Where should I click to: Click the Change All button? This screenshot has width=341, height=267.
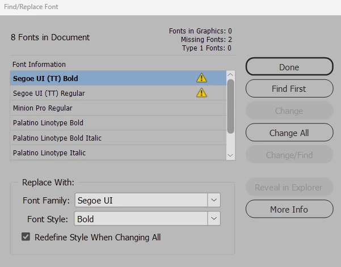pos(289,133)
